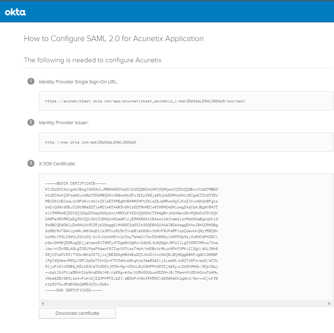
Task: Click 'The following is needed to configure Acunetix' subheading
Action: tap(93, 60)
